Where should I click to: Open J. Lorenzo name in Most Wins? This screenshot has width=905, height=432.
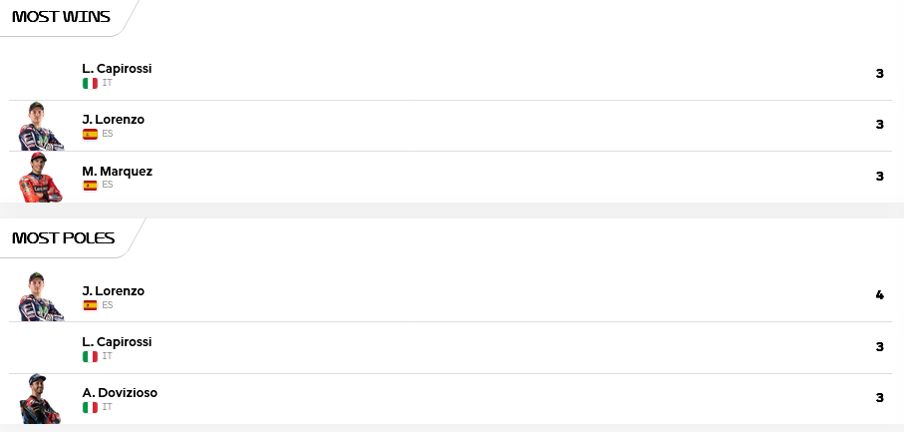[114, 120]
